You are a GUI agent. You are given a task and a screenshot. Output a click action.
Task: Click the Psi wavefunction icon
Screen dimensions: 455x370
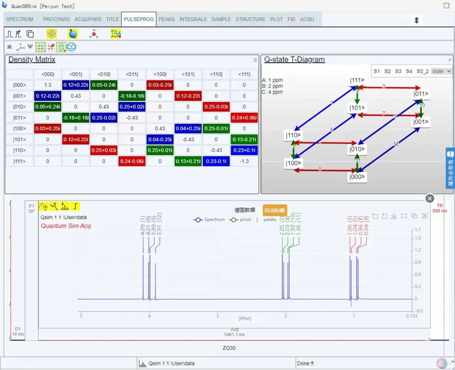(x=30, y=47)
